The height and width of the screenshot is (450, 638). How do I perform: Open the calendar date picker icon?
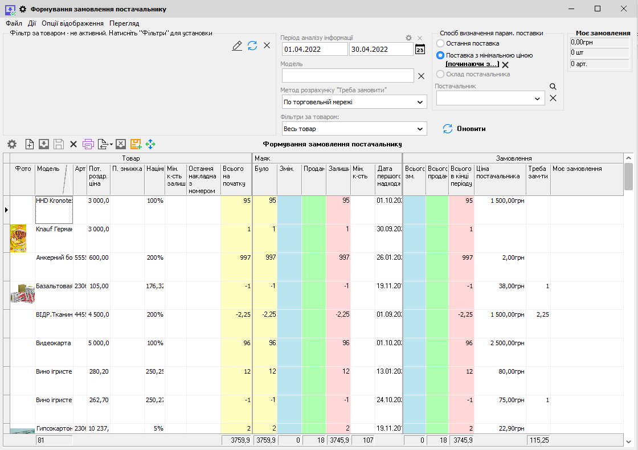pyautogui.click(x=420, y=50)
